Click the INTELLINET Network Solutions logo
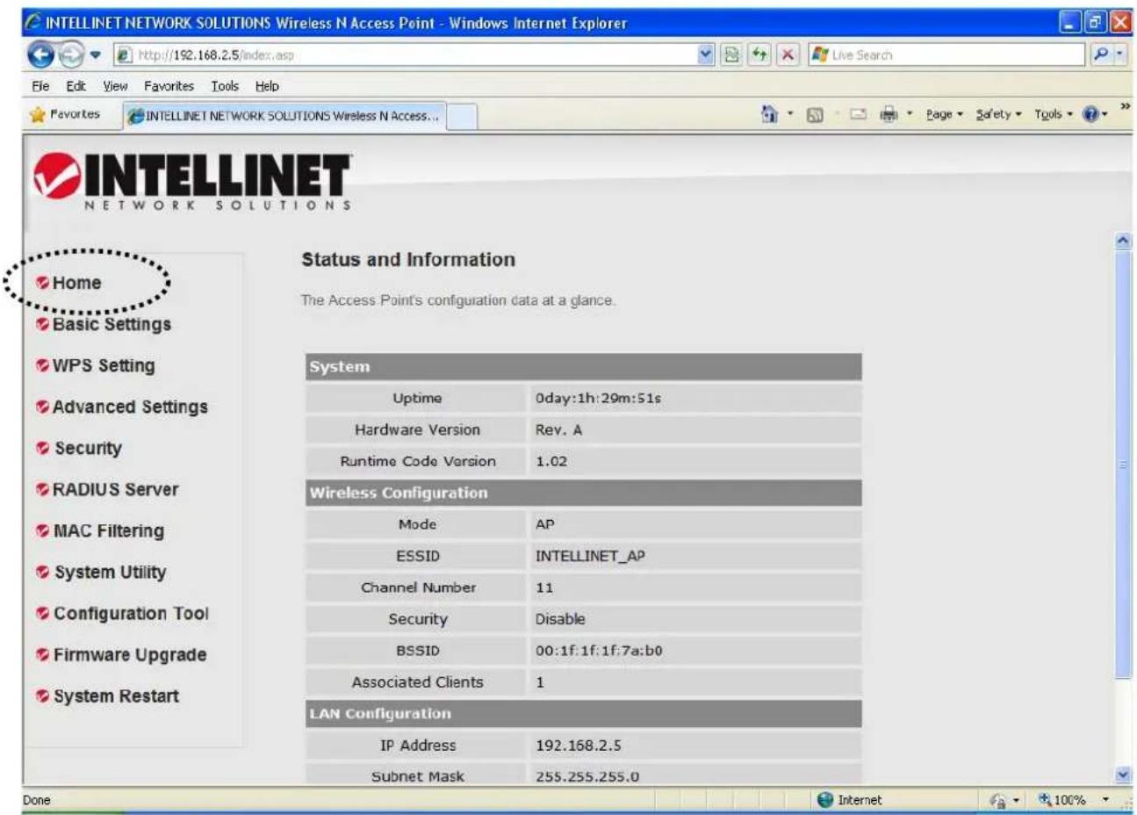The image size is (1137, 815). click(192, 182)
